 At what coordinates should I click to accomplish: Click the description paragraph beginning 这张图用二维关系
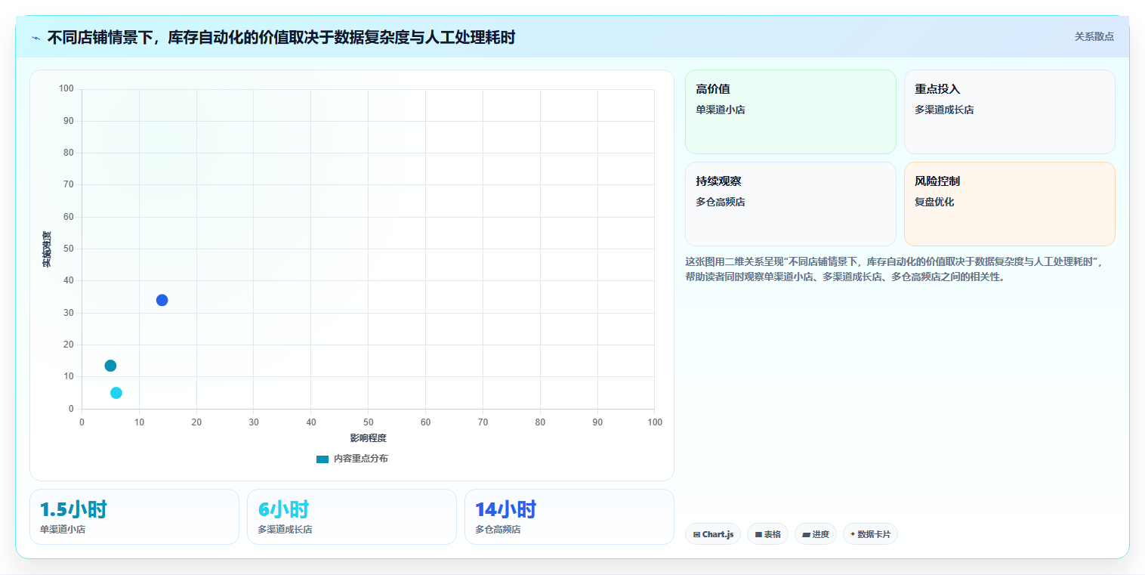(894, 269)
